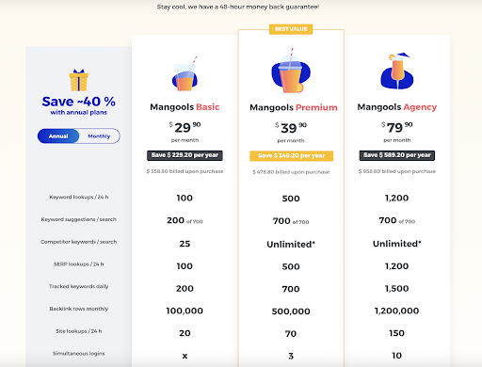This screenshot has width=482, height=367.
Task: Click the Best Value badge
Action: 291,29
